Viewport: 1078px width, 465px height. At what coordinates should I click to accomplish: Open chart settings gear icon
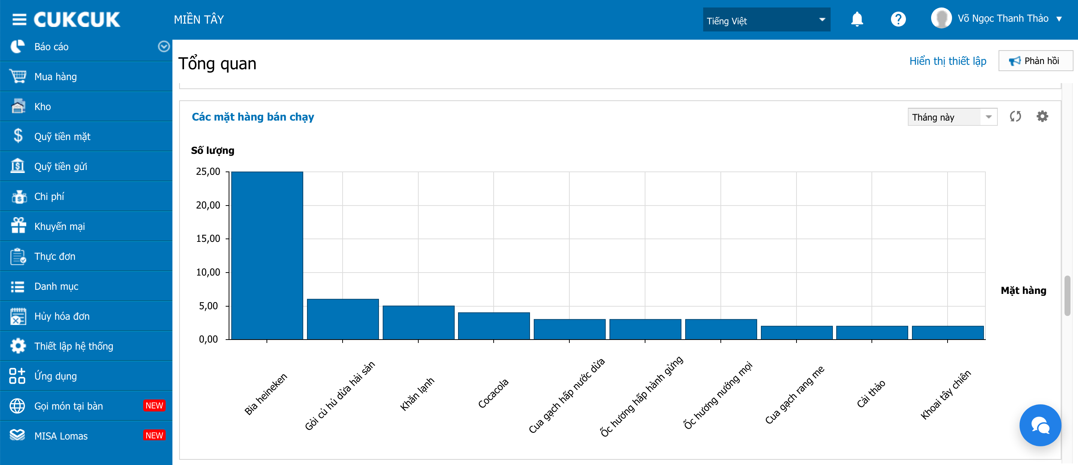(x=1042, y=116)
